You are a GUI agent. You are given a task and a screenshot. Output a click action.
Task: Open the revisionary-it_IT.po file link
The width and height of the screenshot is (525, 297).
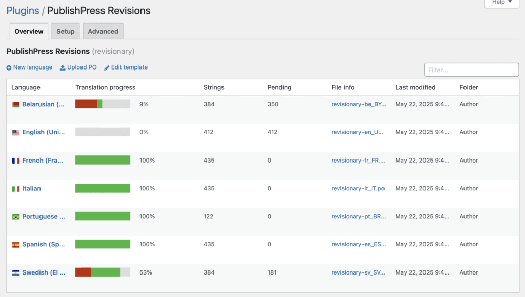click(x=358, y=189)
